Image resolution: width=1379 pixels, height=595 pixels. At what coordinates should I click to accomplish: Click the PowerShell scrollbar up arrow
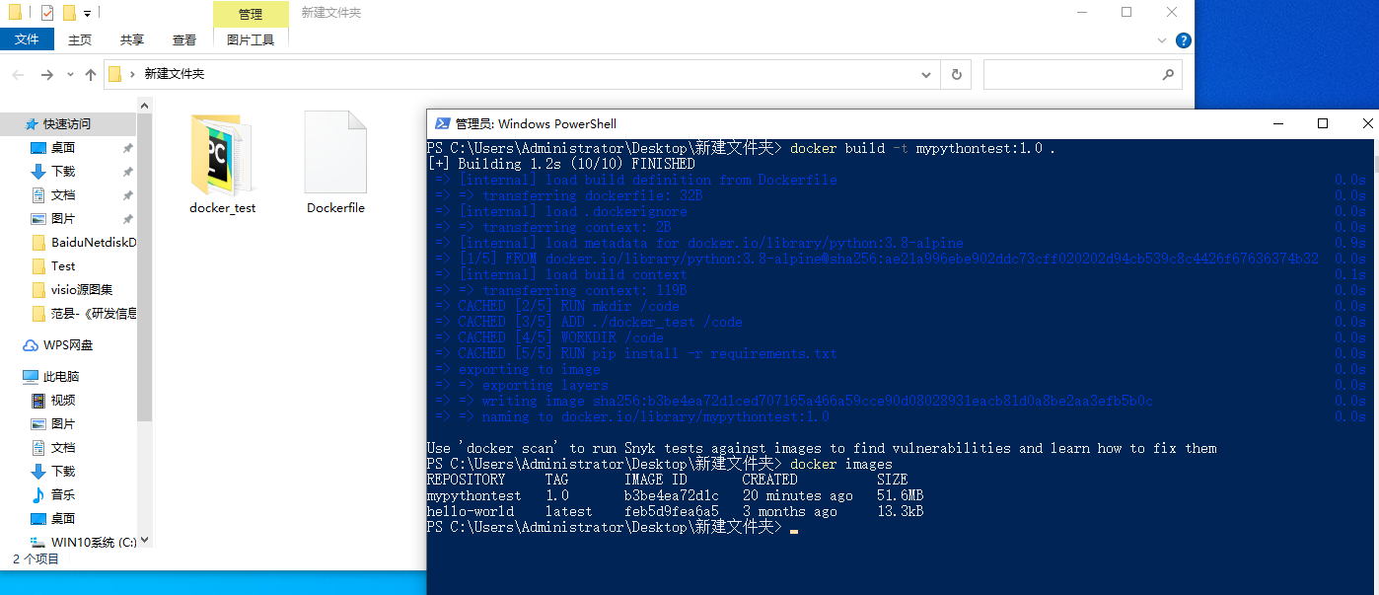[x=1375, y=146]
